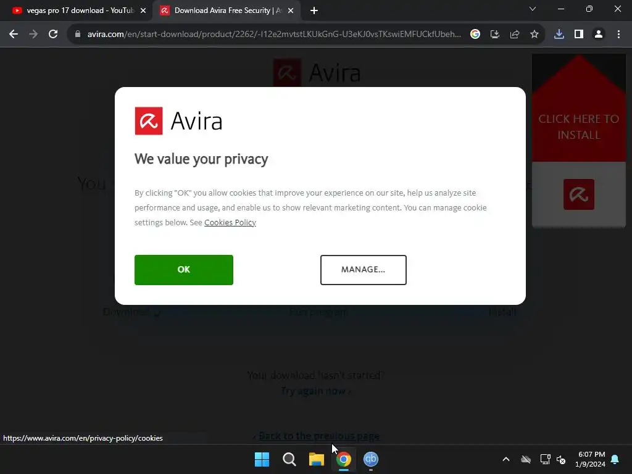Open the notifications bell icon

point(615,459)
